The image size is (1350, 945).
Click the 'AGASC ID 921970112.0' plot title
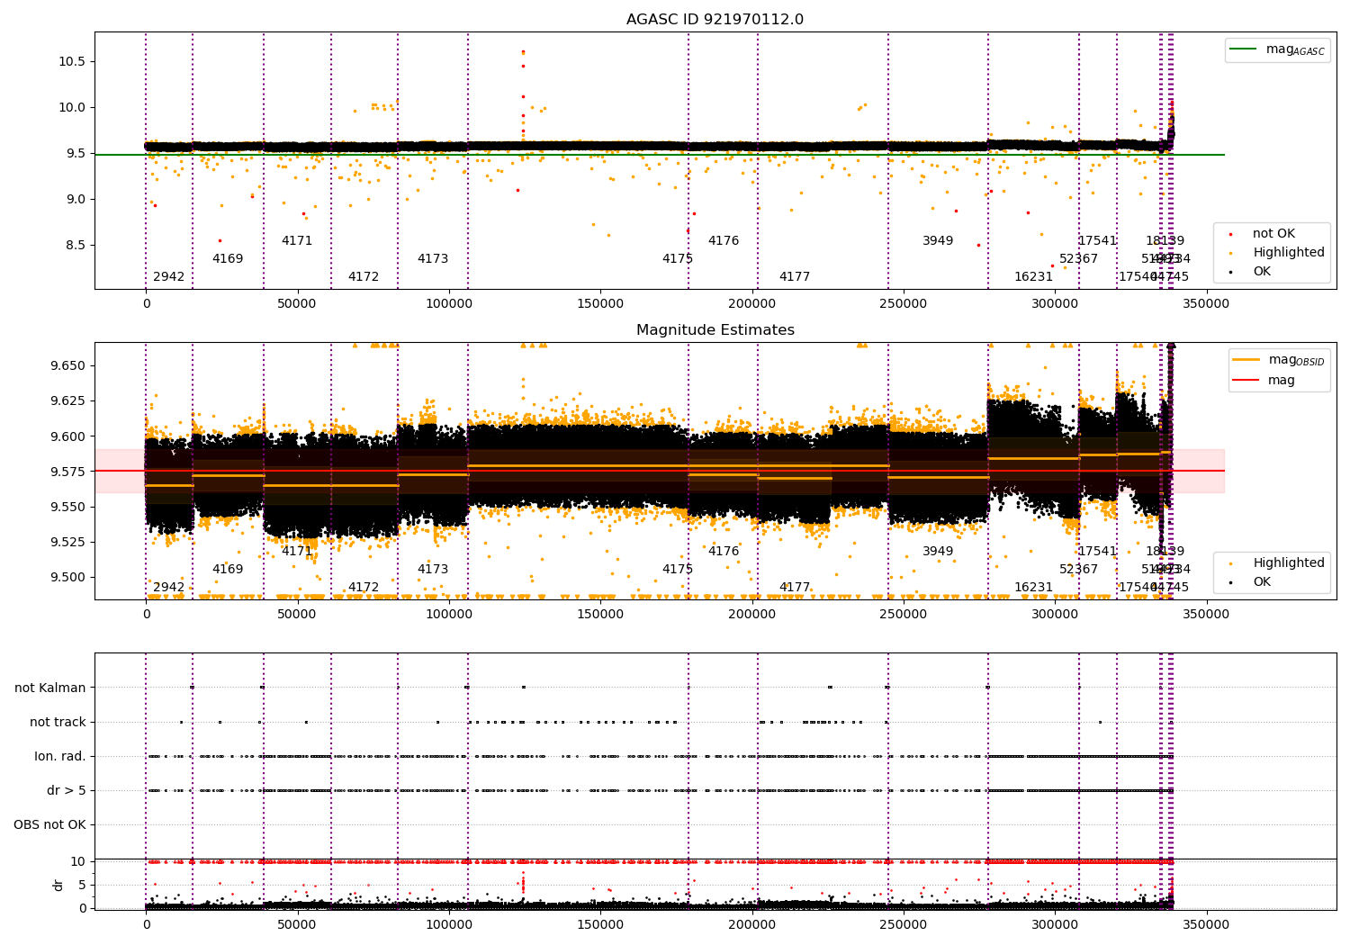point(715,20)
